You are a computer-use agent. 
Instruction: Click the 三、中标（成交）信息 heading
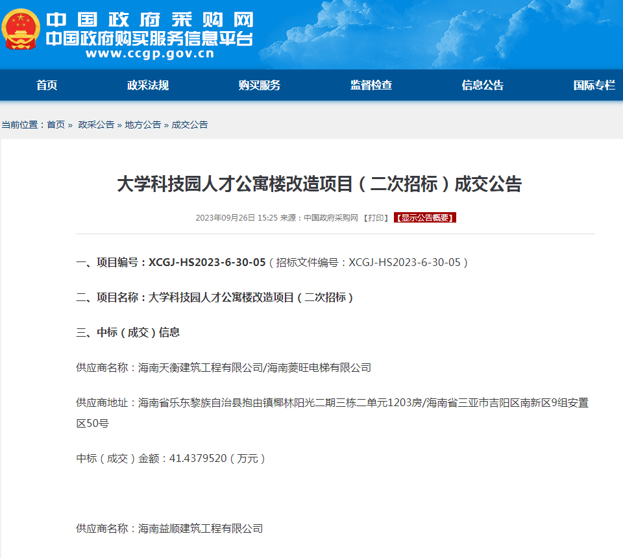pos(128,332)
